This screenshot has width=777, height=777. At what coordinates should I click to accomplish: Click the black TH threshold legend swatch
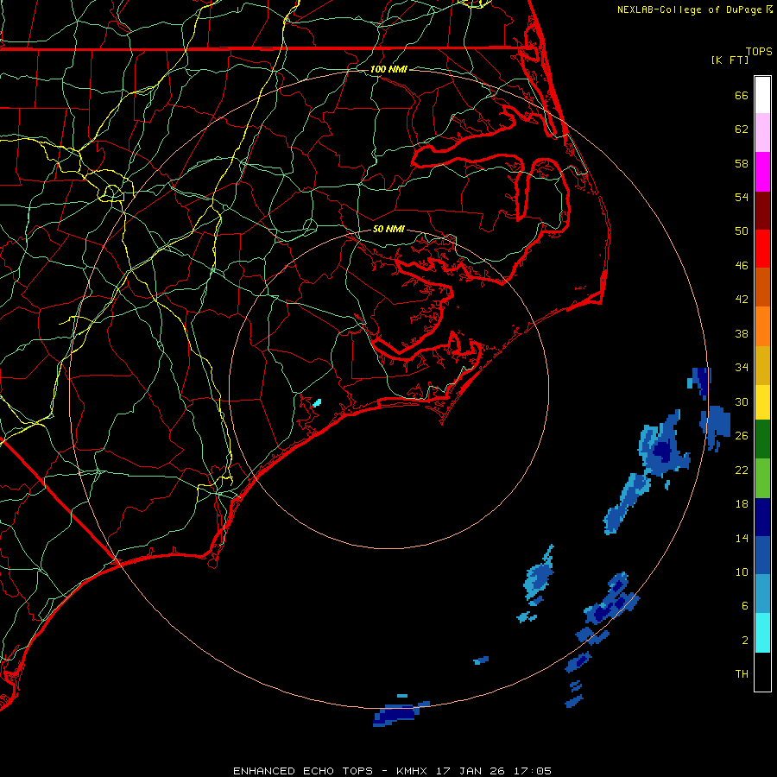click(x=762, y=672)
